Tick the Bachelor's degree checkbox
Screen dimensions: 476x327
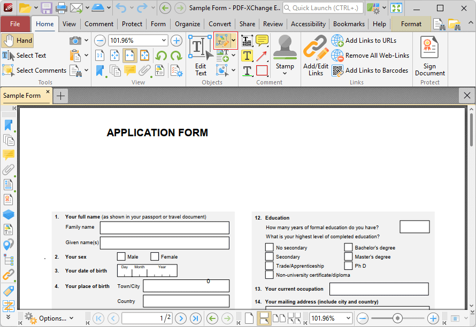pos(348,247)
